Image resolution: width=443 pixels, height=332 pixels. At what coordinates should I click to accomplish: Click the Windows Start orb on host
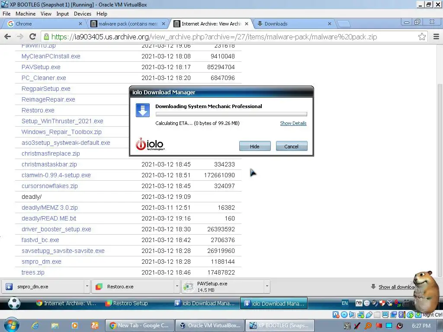click(11, 325)
